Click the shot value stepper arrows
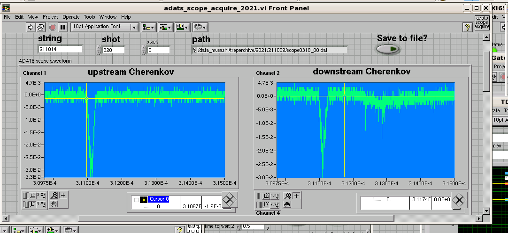The width and height of the screenshot is (508, 233). tap(99, 50)
